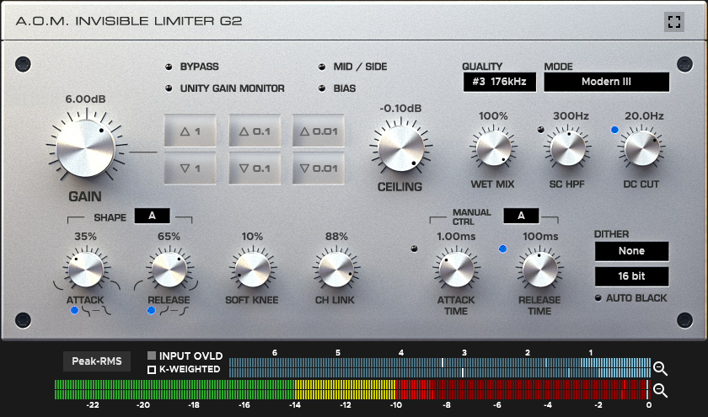Click the CEILING knob

point(401,148)
